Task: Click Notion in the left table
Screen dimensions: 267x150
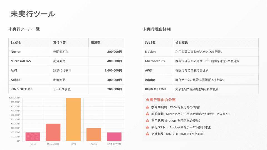Action: [16, 52]
